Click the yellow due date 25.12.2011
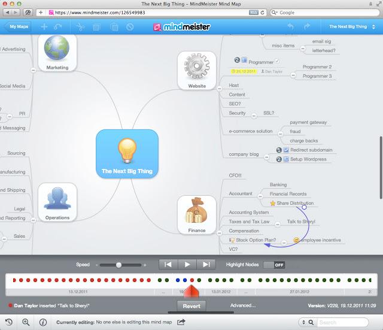This screenshot has width=383, height=330. 244,71
